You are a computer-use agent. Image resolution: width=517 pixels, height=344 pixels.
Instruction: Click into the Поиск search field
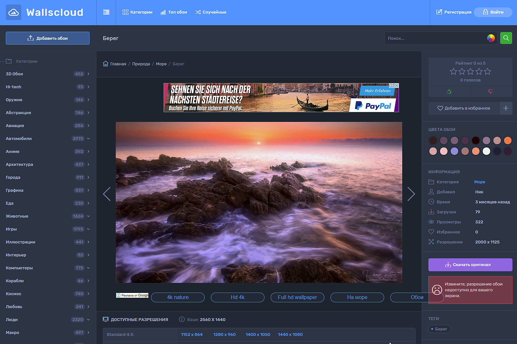(x=435, y=38)
